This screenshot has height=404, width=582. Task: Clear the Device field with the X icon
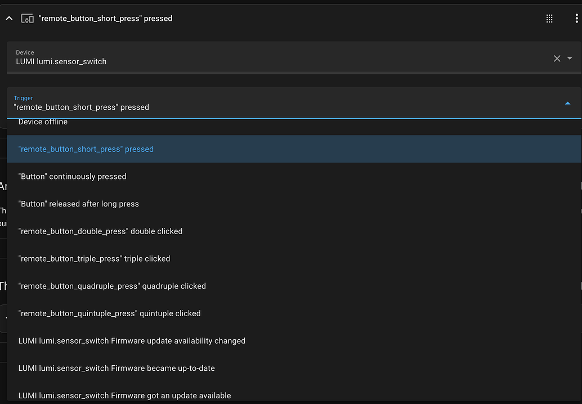point(557,59)
